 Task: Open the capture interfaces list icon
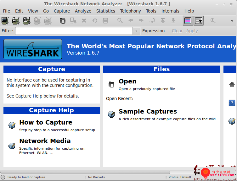coord(5,21)
